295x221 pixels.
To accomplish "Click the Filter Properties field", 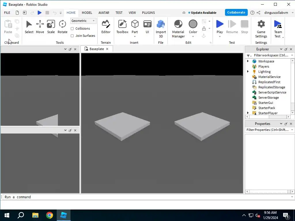I will coord(267,130).
